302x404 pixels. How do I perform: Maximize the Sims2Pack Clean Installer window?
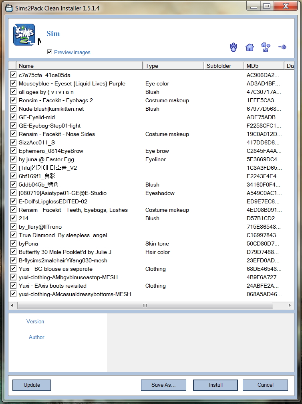267,6
